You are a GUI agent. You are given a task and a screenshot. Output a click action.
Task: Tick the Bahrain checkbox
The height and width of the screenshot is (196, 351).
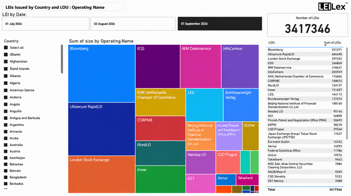(6, 171)
